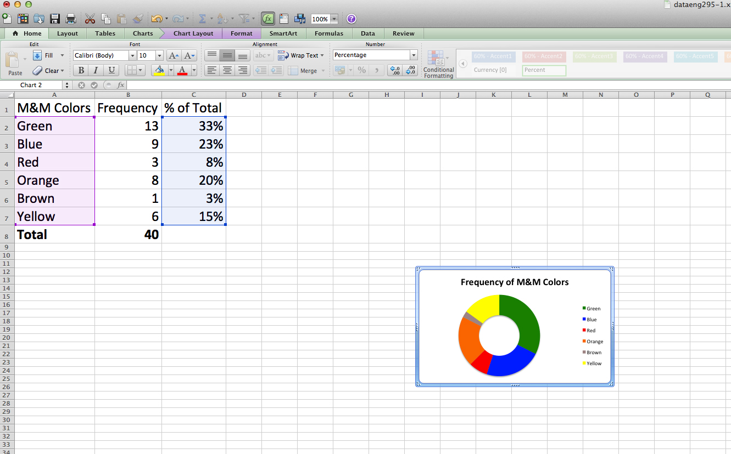Image resolution: width=731 pixels, height=454 pixels.
Task: Toggle the formula builder fx button
Action: click(268, 19)
